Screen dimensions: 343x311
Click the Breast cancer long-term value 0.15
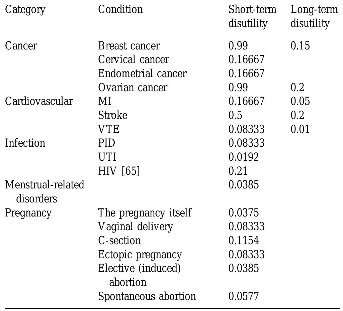pyautogui.click(x=300, y=45)
